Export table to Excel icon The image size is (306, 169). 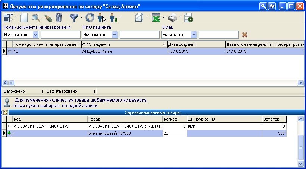point(156,18)
